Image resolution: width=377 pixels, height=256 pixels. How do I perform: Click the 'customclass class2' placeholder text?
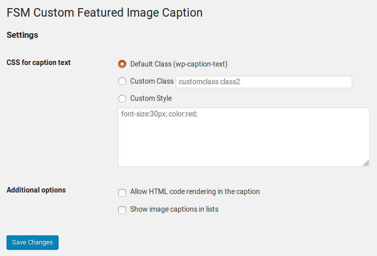209,82
